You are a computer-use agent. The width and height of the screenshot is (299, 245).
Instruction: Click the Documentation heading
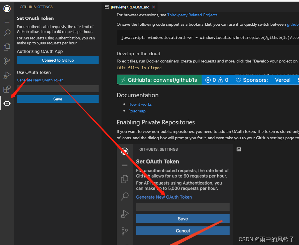pos(137,95)
